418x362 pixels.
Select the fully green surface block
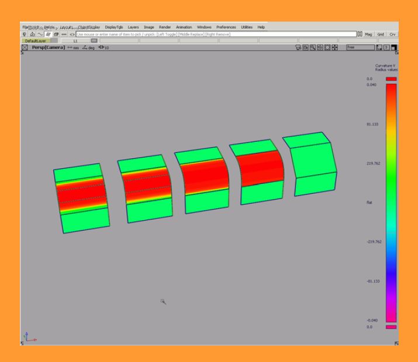[311, 163]
